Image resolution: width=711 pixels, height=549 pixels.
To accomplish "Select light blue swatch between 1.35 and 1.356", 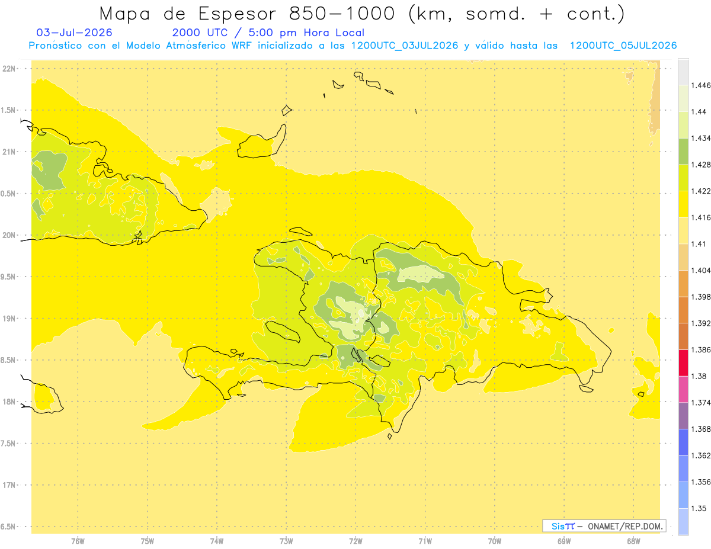I will (x=683, y=495).
